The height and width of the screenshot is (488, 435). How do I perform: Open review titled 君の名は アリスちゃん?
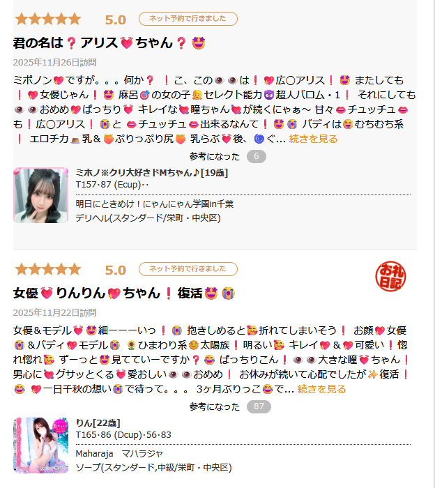[109, 43]
